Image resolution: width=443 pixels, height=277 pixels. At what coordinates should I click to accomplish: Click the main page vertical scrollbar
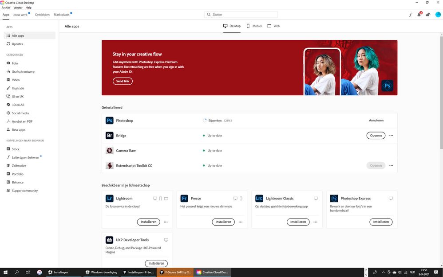pyautogui.click(x=441, y=93)
